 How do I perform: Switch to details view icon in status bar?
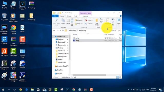point(117,77)
